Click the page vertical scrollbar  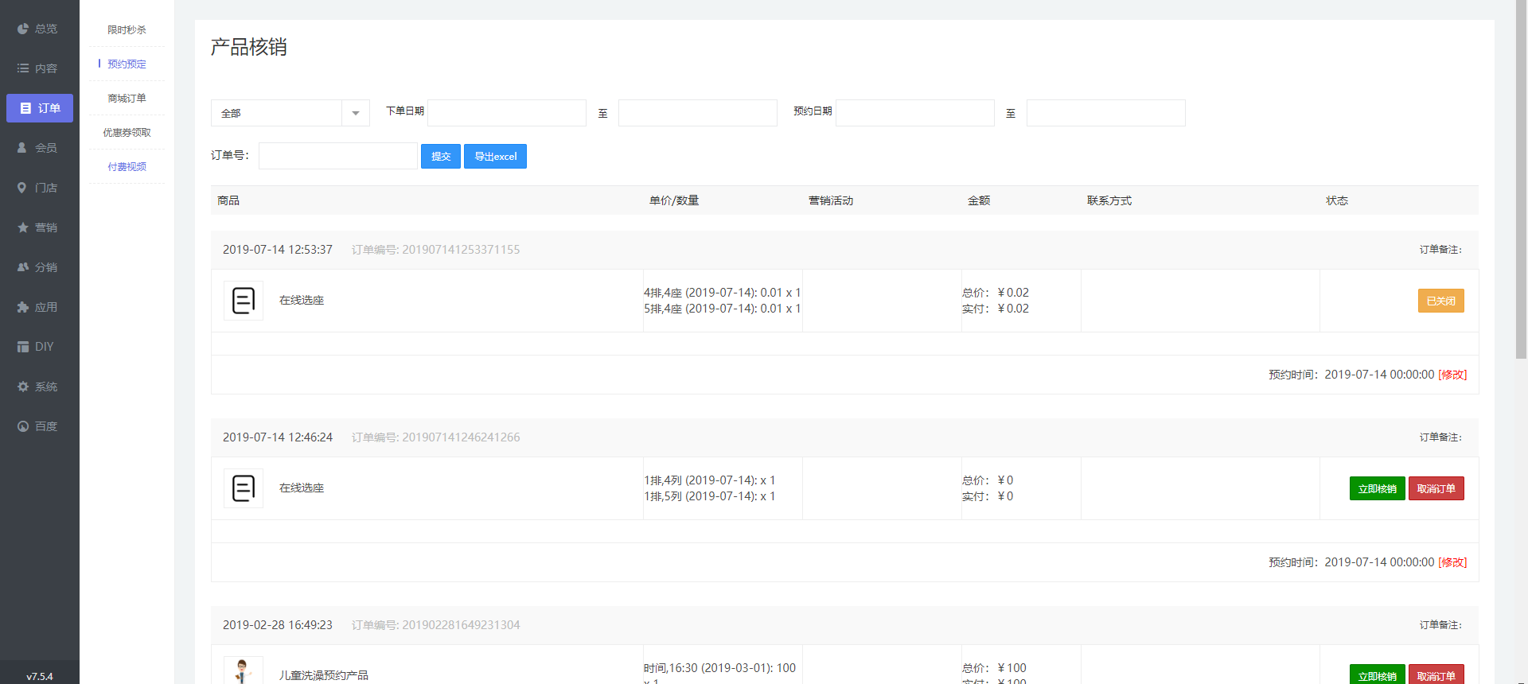(1521, 180)
